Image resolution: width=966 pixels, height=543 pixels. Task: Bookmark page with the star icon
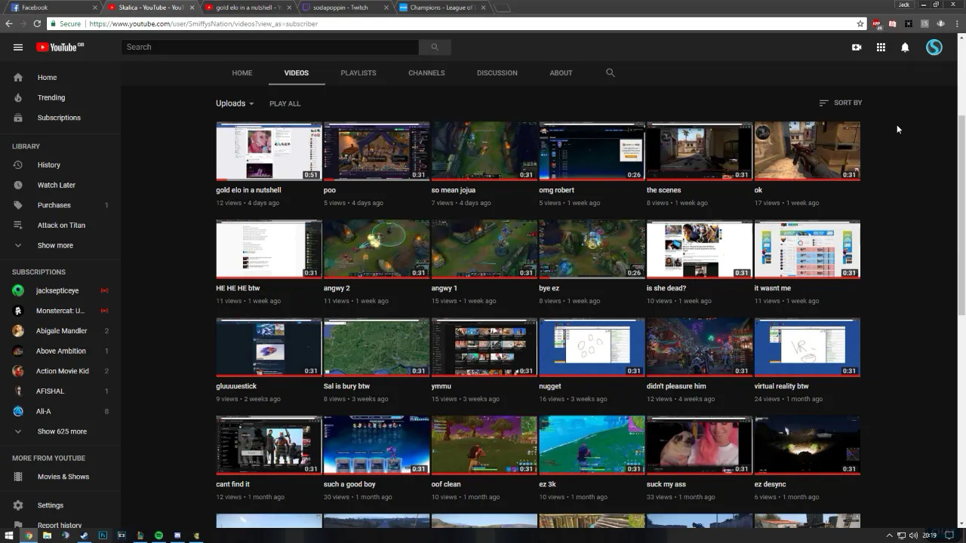pos(860,23)
